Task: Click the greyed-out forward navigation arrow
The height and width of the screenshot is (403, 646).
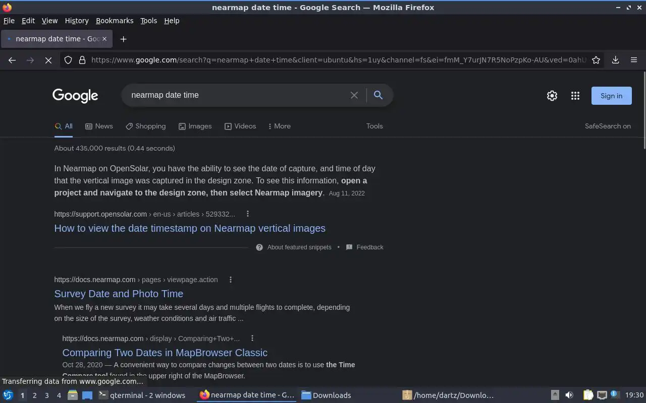Action: (x=30, y=60)
